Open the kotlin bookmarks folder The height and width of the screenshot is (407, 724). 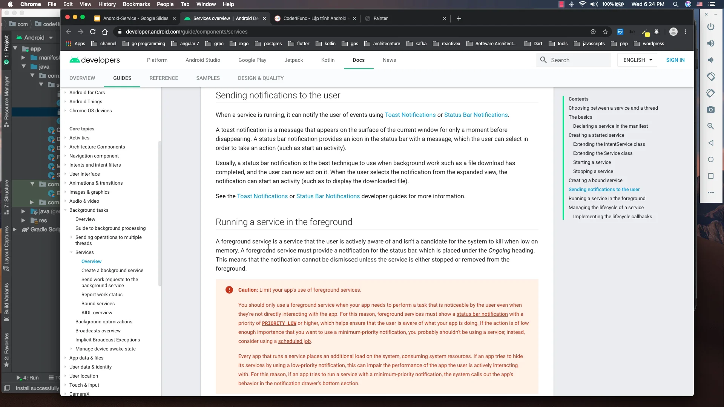tap(325, 44)
